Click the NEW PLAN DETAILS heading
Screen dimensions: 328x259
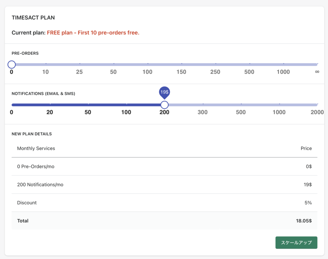[32, 134]
